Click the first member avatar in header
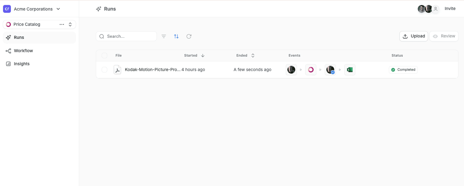 pos(421,9)
